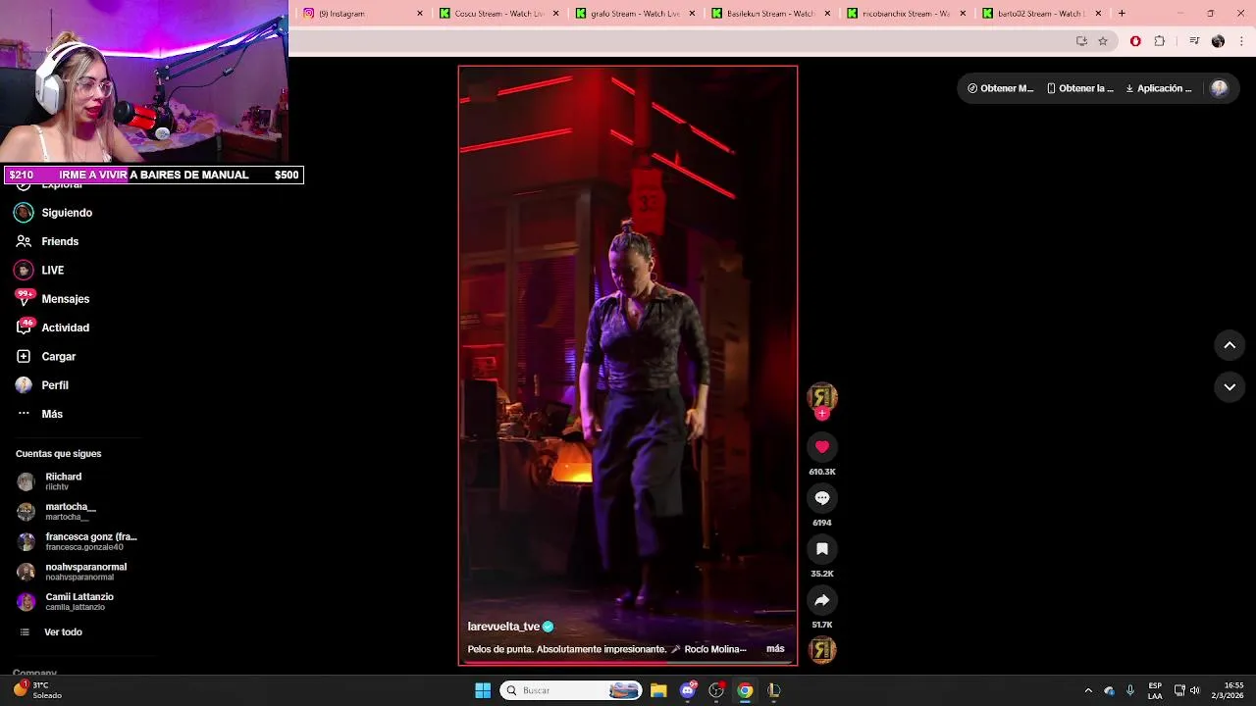Viewport: 1256px width, 706px height.
Task: Share the video using the arrow icon
Action: point(822,600)
